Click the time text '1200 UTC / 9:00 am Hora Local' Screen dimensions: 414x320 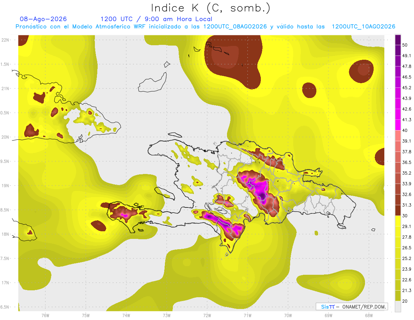click(156, 19)
